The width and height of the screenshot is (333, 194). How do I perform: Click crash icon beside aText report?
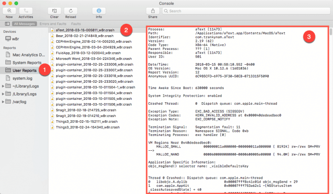[x=52, y=30]
